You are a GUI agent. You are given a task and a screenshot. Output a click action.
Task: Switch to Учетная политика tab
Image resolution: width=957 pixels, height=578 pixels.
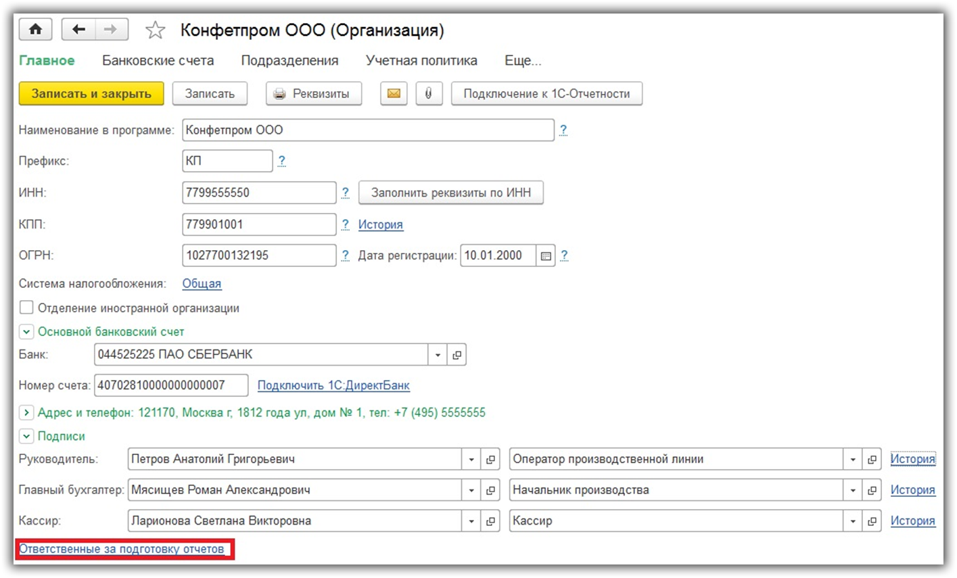[x=421, y=61]
